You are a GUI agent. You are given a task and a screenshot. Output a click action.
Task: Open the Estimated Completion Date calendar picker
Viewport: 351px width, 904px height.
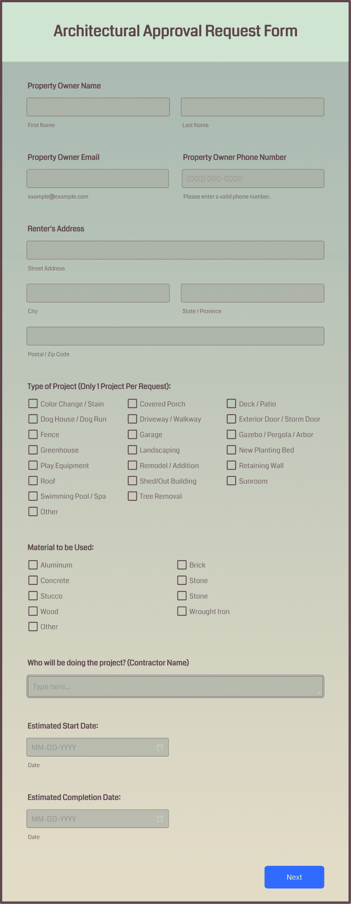(160, 819)
